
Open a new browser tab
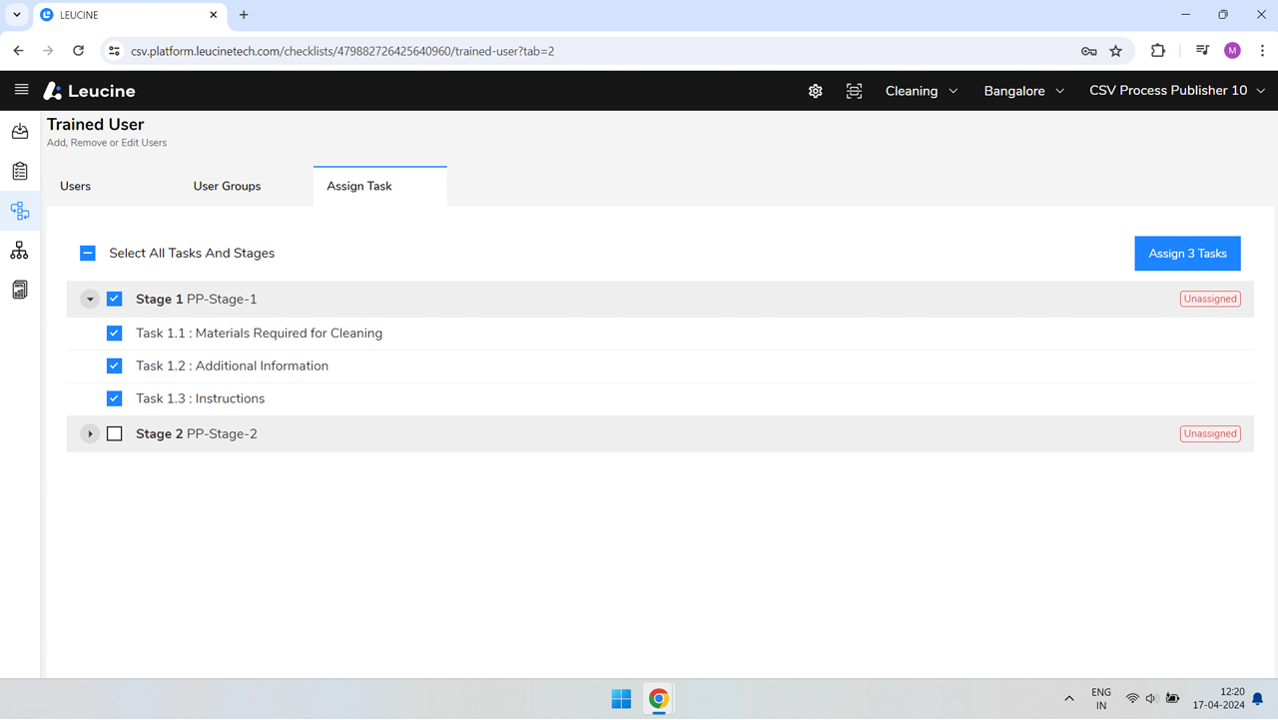(x=244, y=15)
